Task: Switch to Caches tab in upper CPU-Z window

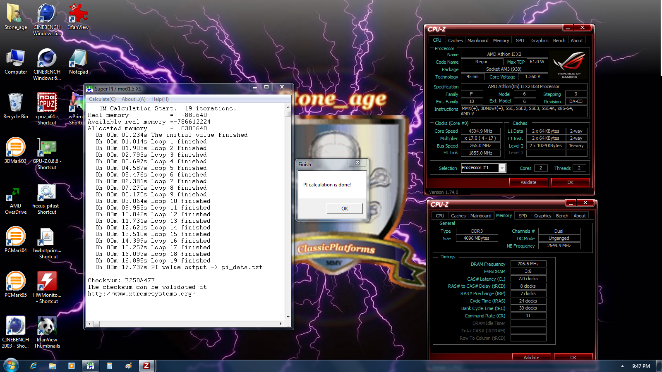Action: click(455, 41)
